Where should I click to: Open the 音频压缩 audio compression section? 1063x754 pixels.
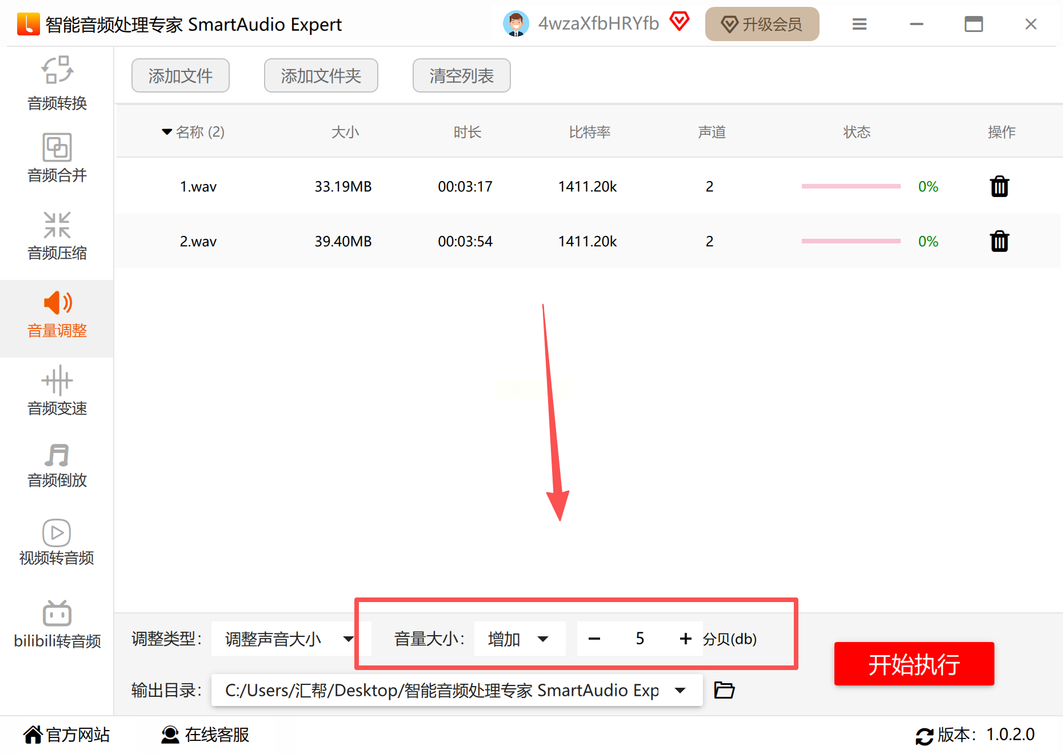point(57,235)
